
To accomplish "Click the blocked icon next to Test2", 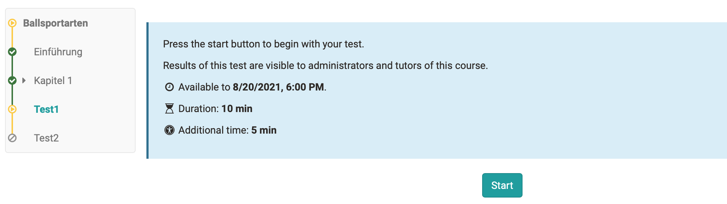I will coord(12,138).
